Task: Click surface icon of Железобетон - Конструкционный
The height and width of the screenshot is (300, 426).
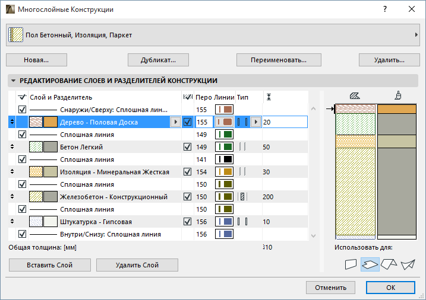Action: 51,197
